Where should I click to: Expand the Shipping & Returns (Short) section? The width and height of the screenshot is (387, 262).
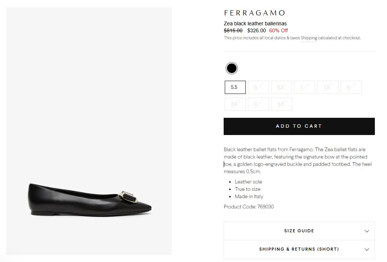point(299,250)
